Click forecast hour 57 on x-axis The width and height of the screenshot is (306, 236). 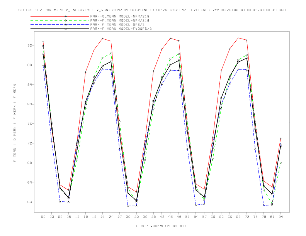click(x=204, y=217)
